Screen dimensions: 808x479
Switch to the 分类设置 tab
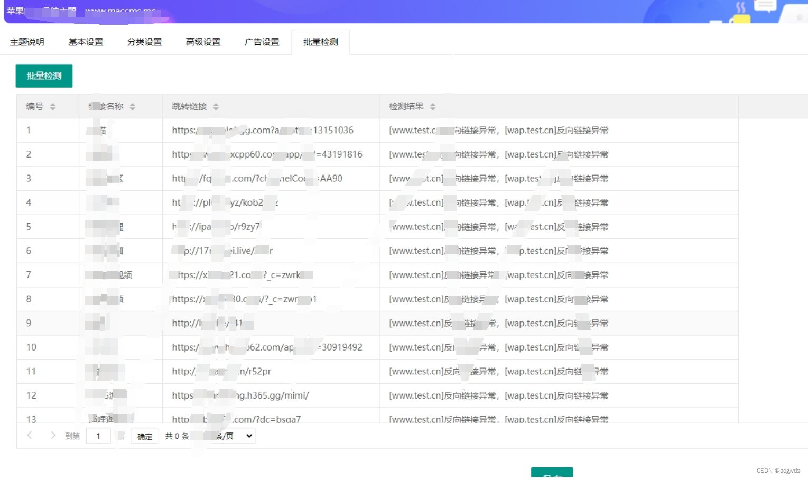pos(144,42)
